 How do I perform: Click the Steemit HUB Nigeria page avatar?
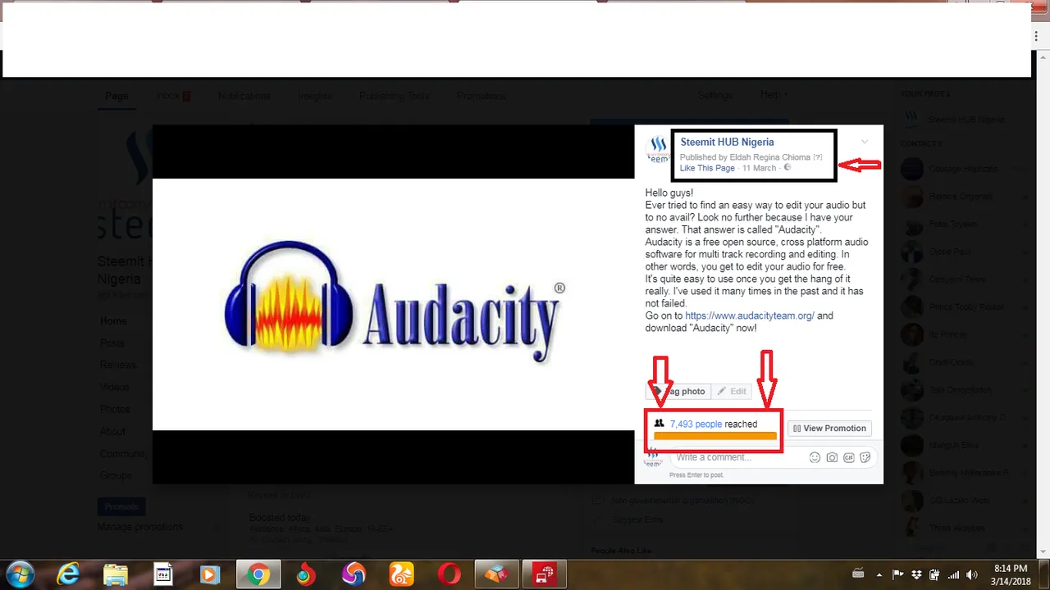657,150
